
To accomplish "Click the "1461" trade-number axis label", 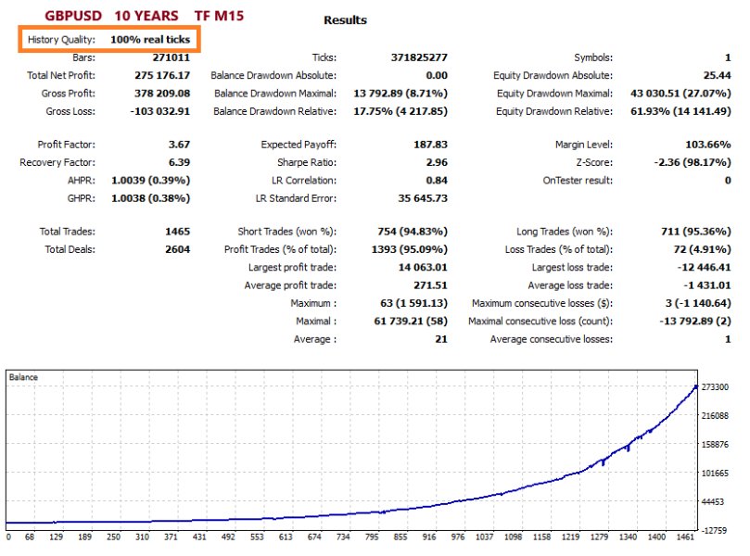I will coord(685,537).
